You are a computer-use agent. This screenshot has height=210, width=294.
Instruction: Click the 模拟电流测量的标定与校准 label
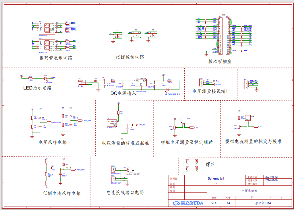pyautogui.click(x=253, y=141)
